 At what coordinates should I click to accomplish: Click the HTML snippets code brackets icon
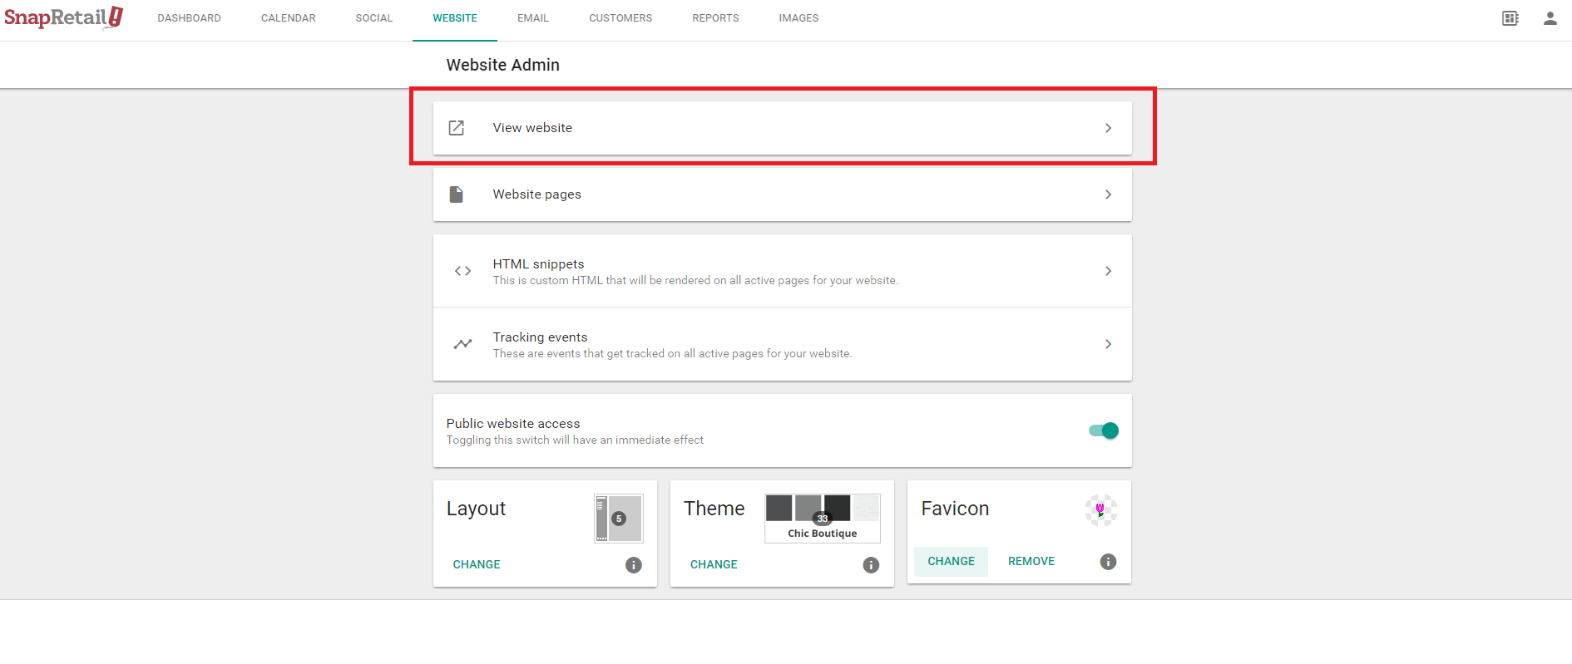[462, 271]
